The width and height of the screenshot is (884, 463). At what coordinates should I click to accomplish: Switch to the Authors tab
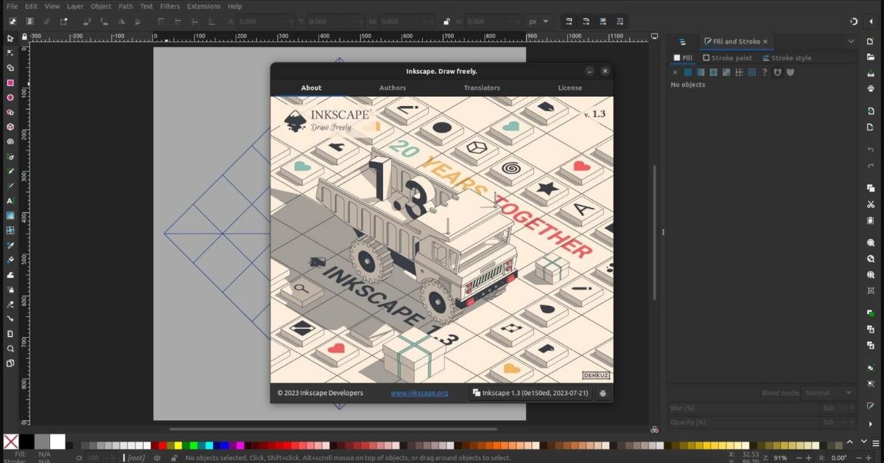point(392,87)
